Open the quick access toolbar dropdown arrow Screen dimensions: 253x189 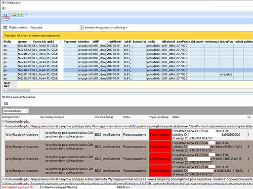(27, 15)
